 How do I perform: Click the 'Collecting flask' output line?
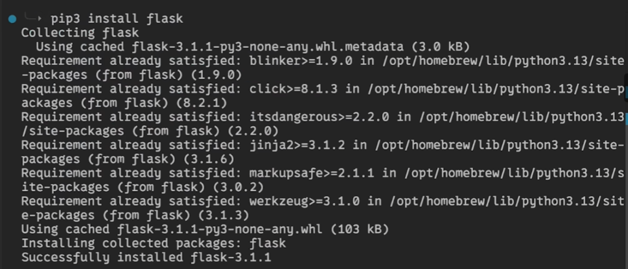tap(80, 32)
